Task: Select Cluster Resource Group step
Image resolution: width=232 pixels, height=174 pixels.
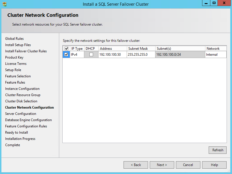Action: pos(23,95)
